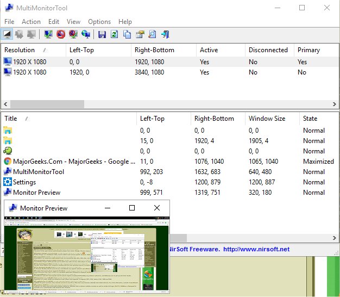Open the File menu
This screenshot has height=297, width=340.
click(x=9, y=22)
